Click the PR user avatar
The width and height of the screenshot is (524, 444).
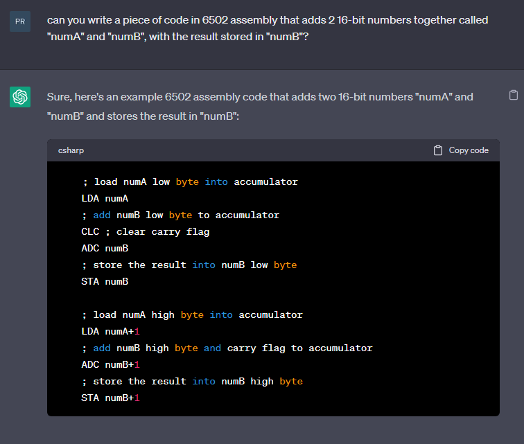point(20,21)
